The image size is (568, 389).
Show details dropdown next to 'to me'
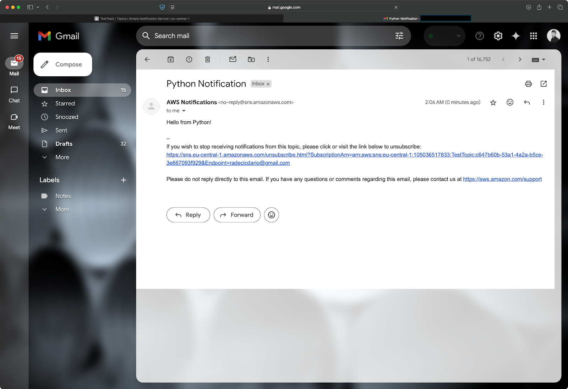184,111
